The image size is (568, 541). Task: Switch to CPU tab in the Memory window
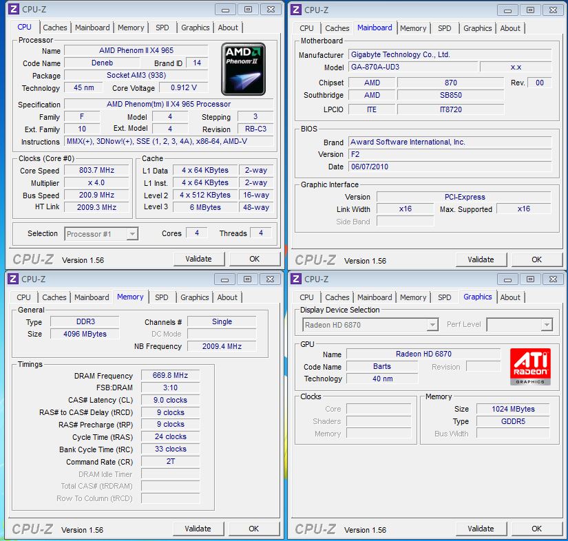tap(23, 297)
